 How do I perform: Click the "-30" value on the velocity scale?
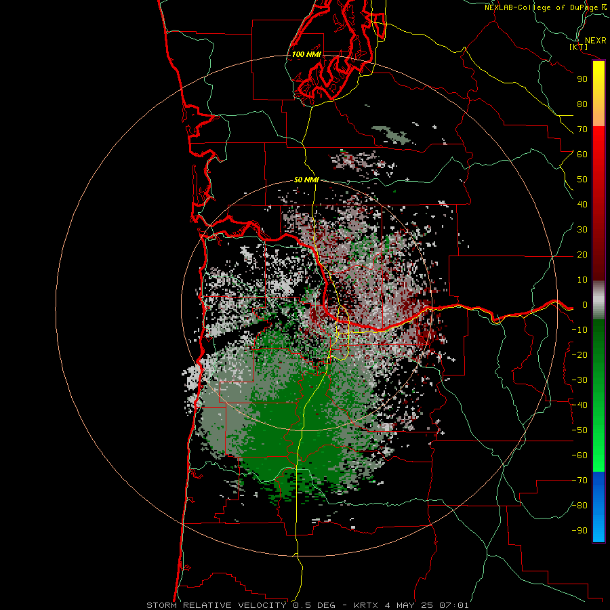(579, 380)
